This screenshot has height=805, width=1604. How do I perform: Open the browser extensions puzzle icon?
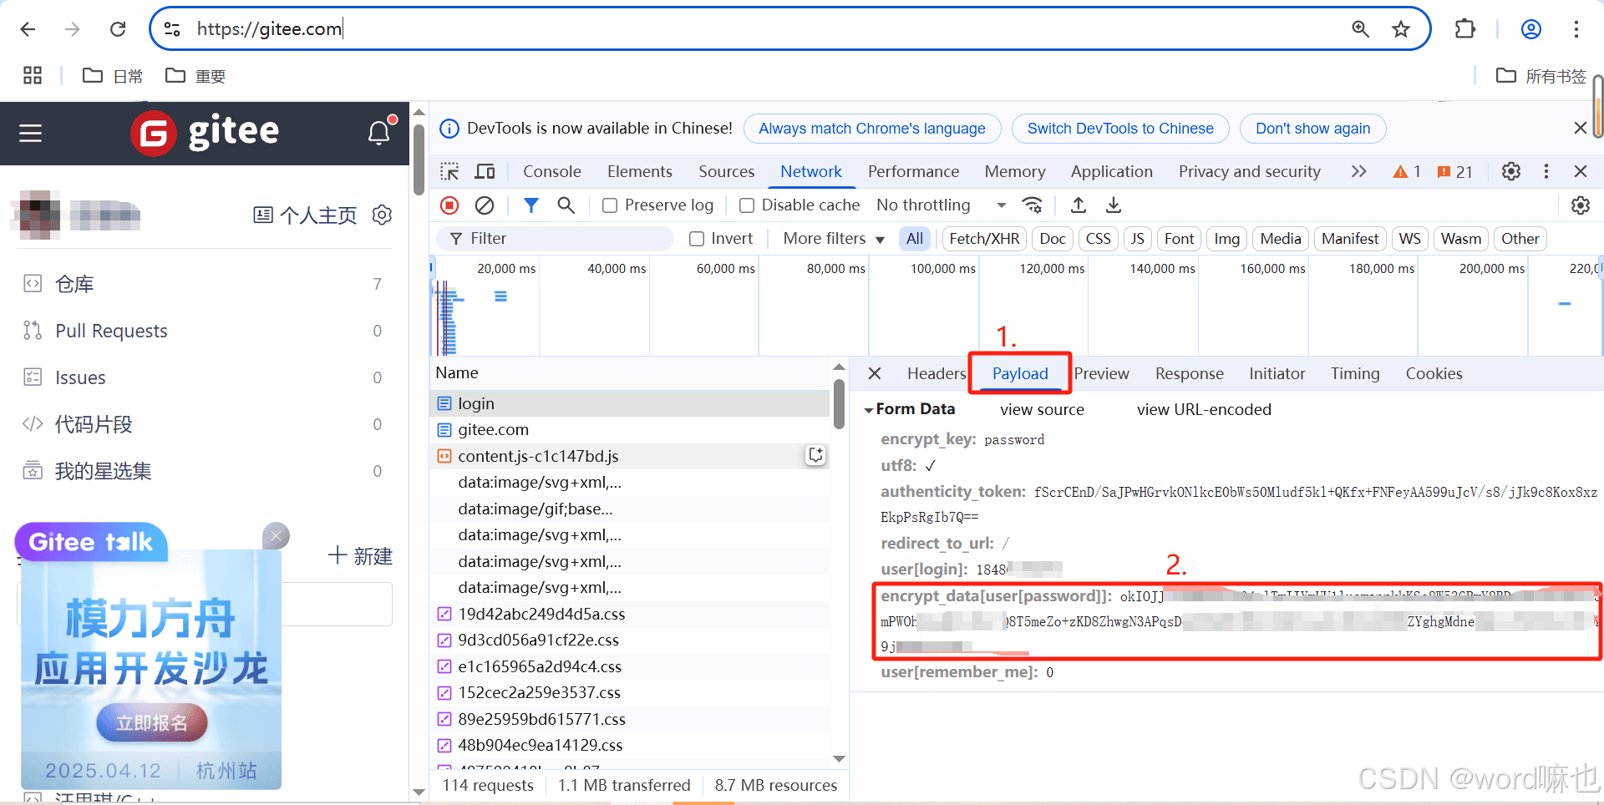pos(1464,29)
